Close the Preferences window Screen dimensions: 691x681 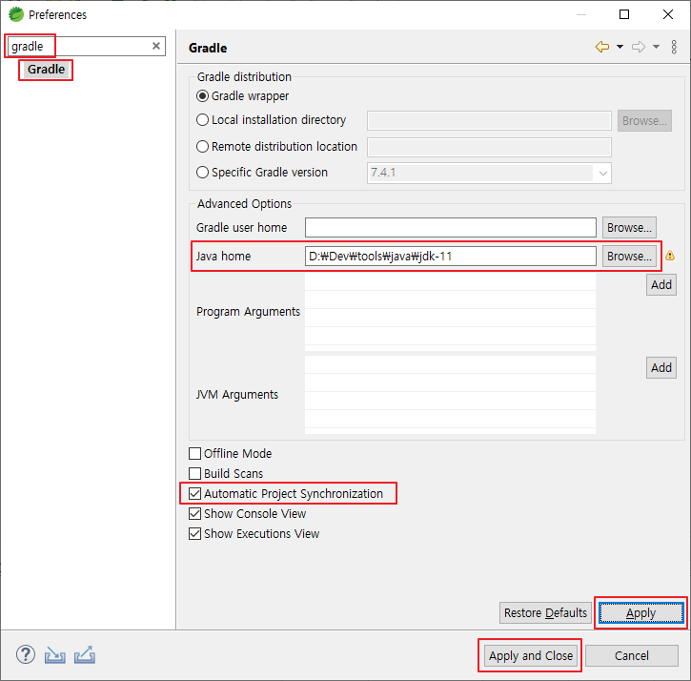[x=667, y=14]
